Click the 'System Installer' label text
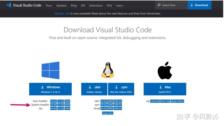The width and height of the screenshot is (224, 126). click(40, 105)
